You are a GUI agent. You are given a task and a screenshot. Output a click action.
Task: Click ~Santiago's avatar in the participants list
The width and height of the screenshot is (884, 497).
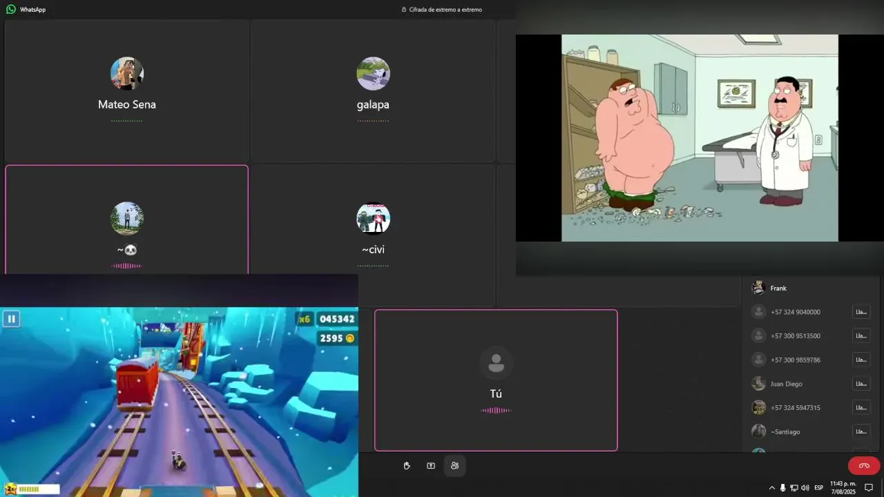click(x=758, y=431)
